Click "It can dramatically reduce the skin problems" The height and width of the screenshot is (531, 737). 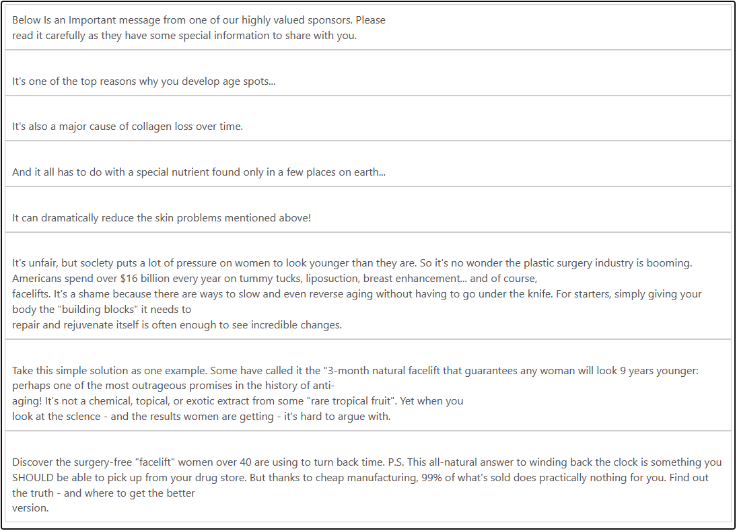[x=162, y=218]
